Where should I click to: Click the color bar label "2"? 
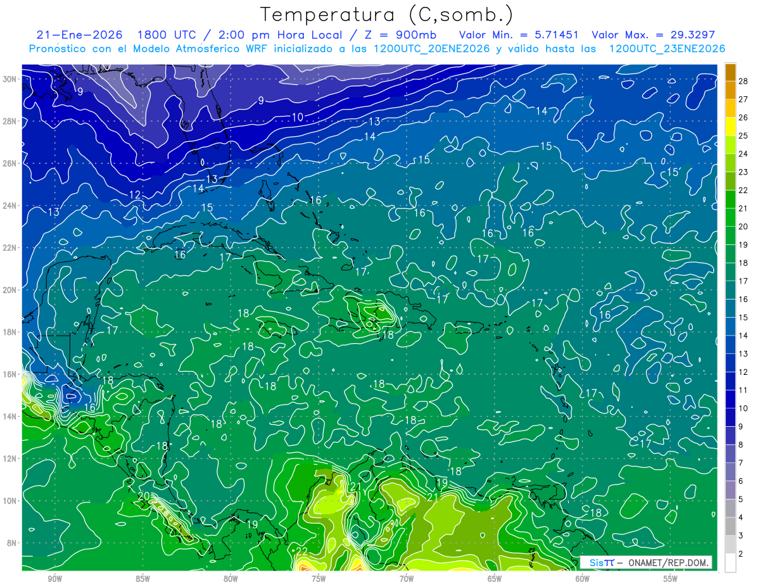pyautogui.click(x=742, y=553)
